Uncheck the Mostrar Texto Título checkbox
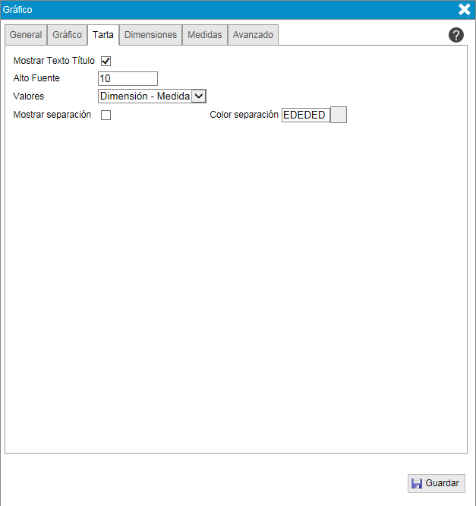476x506 pixels. click(106, 61)
